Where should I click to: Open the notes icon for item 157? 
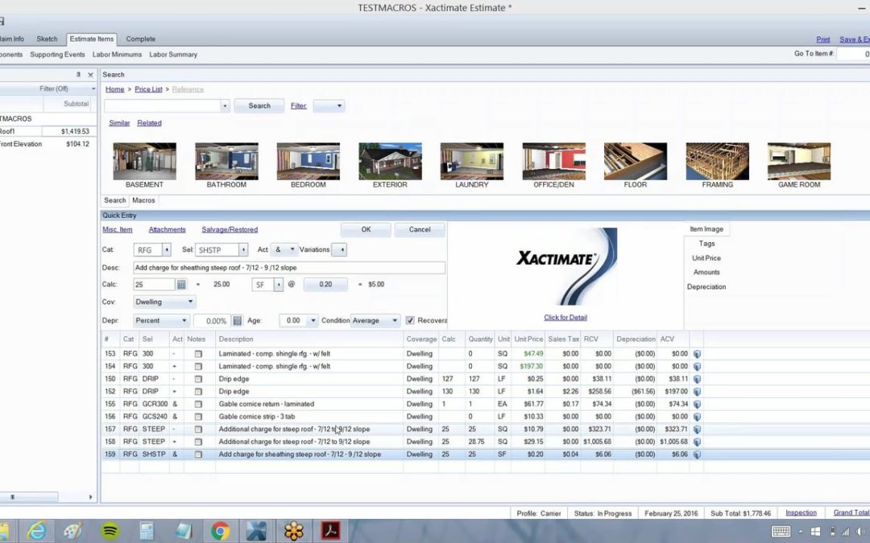198,430
